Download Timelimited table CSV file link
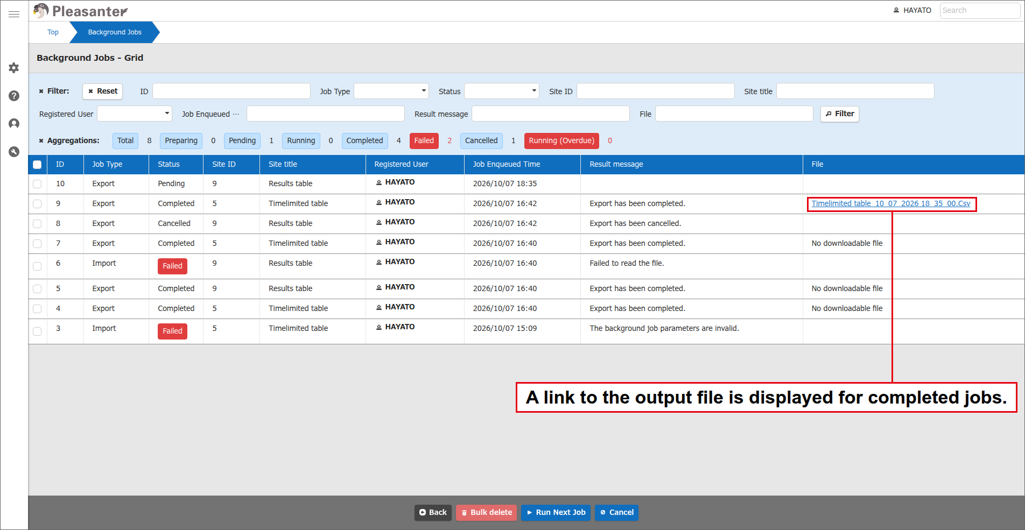The width and height of the screenshot is (1025, 530). point(891,203)
